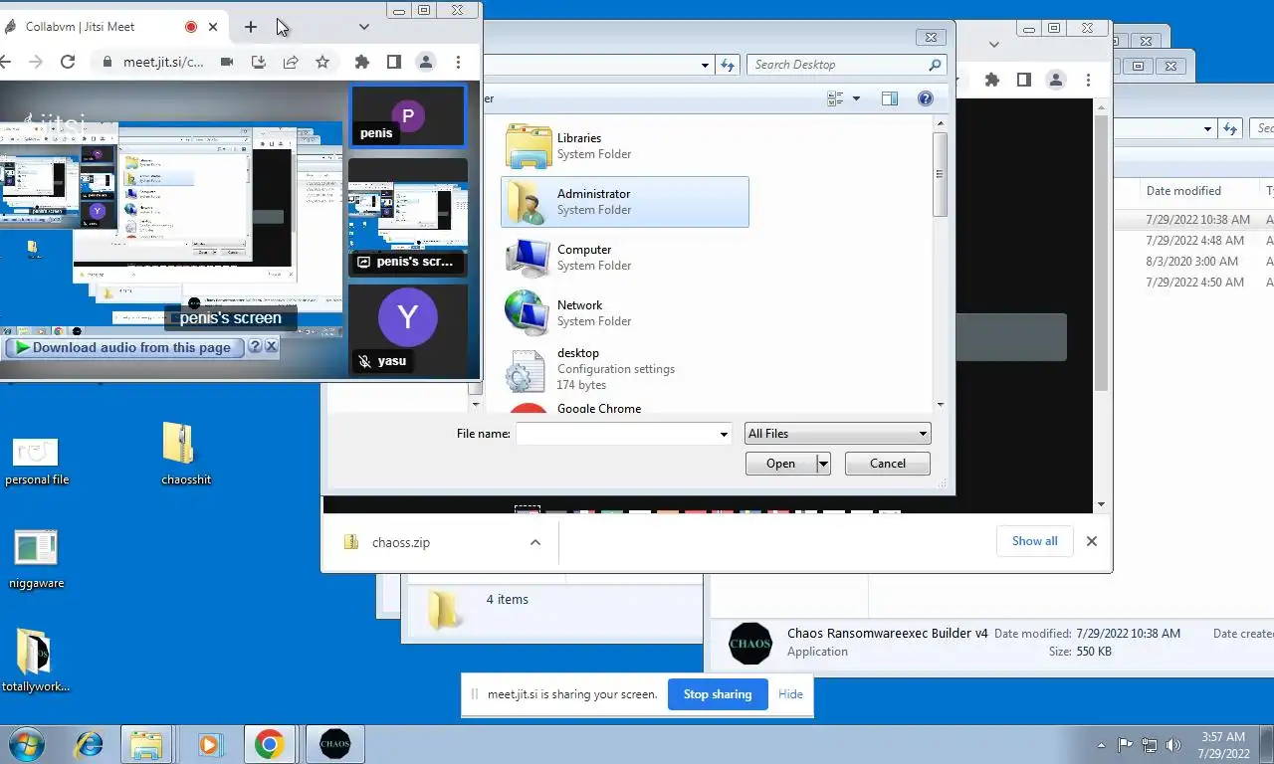1274x764 pixels.
Task: Select participant yasu thumbnail
Action: [x=408, y=329]
